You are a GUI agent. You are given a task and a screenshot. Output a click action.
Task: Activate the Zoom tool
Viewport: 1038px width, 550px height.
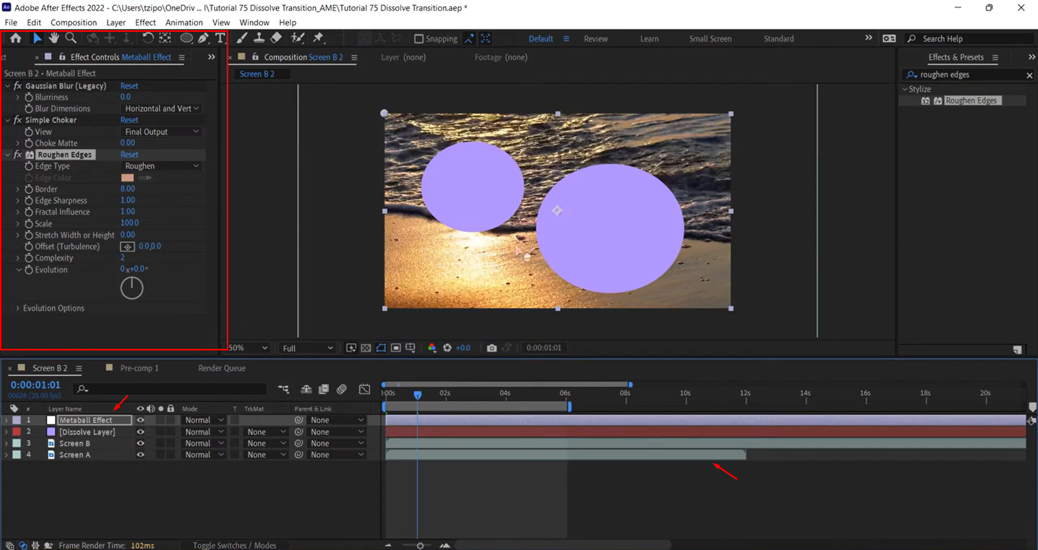click(x=71, y=38)
